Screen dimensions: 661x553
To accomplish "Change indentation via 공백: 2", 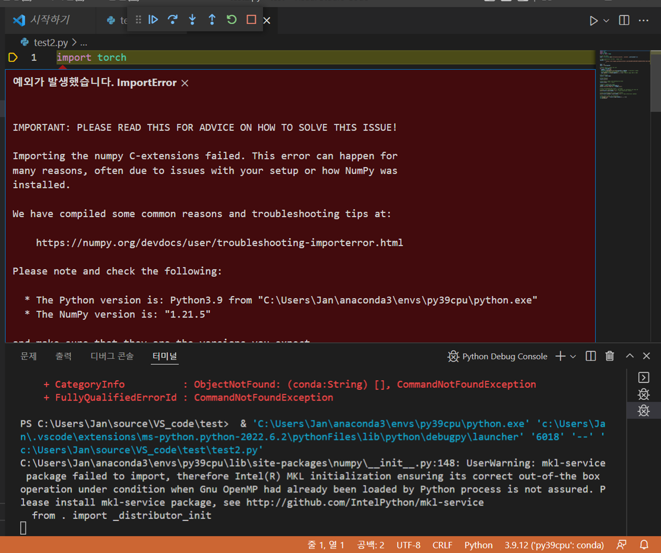I will click(370, 545).
